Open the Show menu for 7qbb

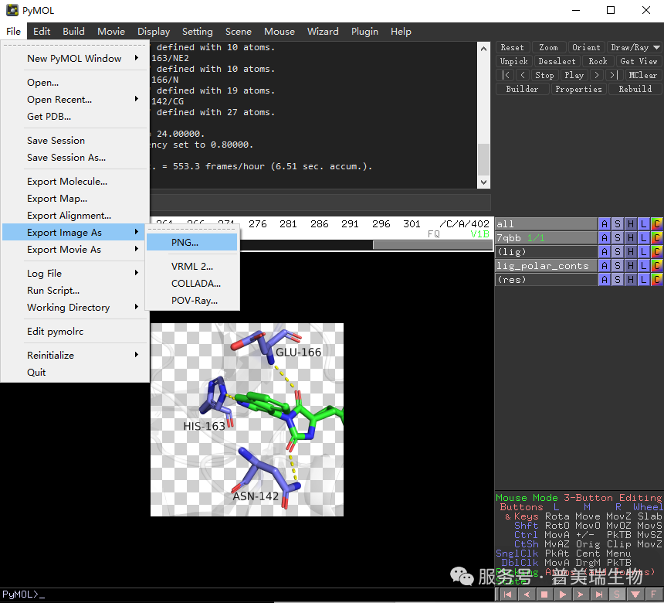(x=618, y=238)
